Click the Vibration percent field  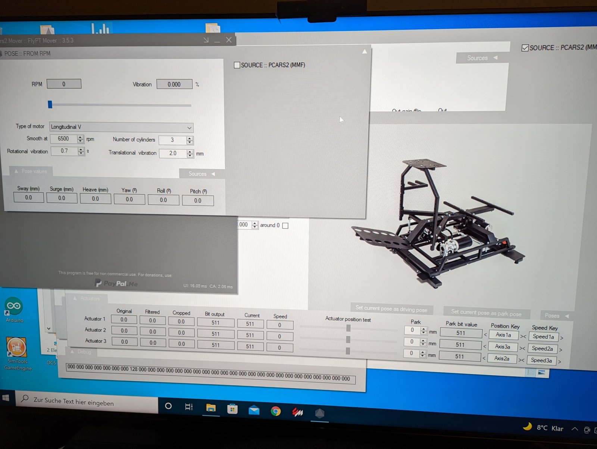click(174, 84)
